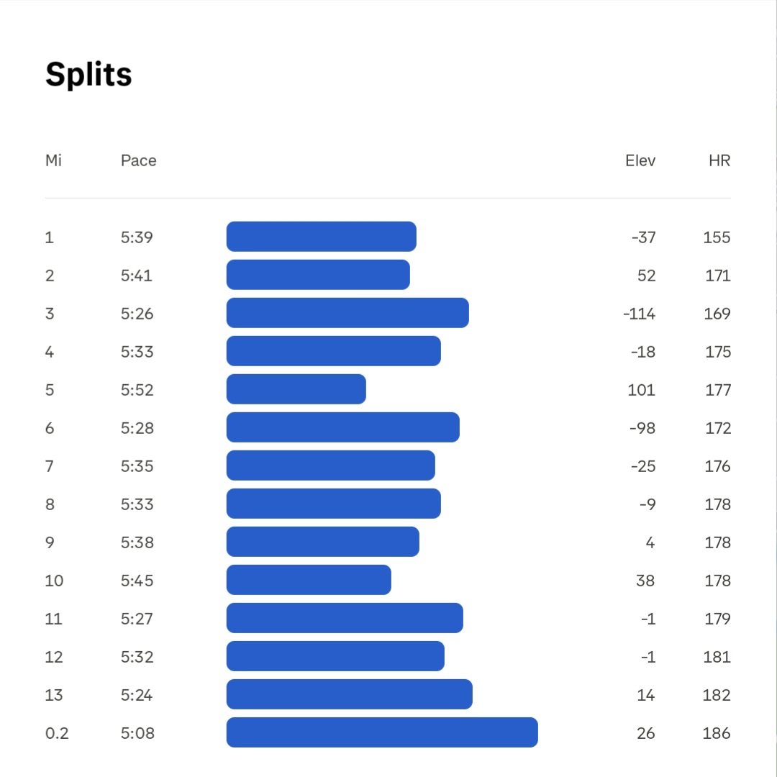Select the mile 5 pace bar
777x777 pixels.
pos(296,389)
